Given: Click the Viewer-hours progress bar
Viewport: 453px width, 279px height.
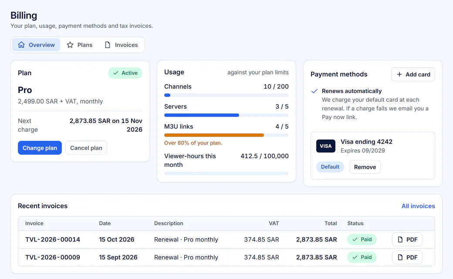Looking at the screenshot, I should pos(226,173).
